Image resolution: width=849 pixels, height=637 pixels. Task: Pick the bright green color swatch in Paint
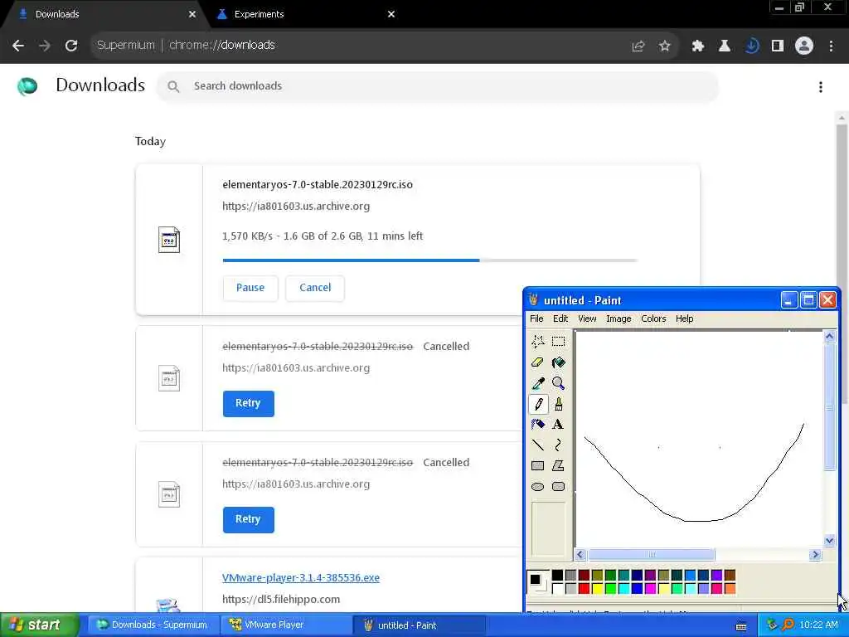coord(610,588)
